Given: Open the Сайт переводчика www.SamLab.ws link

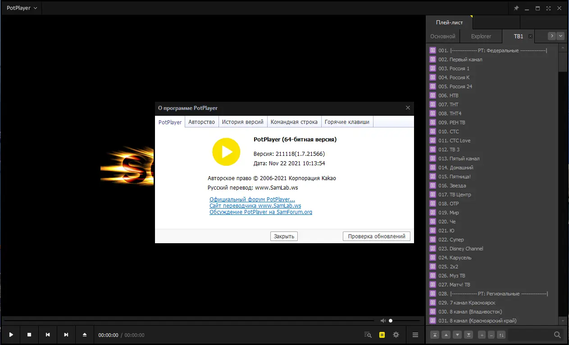Looking at the screenshot, I should (255, 205).
